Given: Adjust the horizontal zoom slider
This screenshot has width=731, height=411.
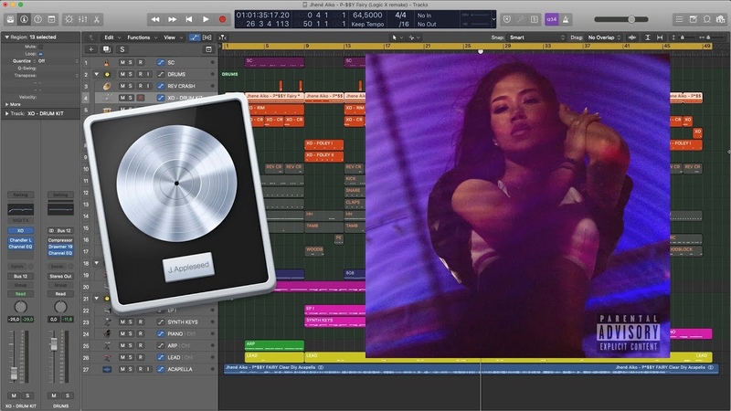Looking at the screenshot, I should click(x=709, y=37).
